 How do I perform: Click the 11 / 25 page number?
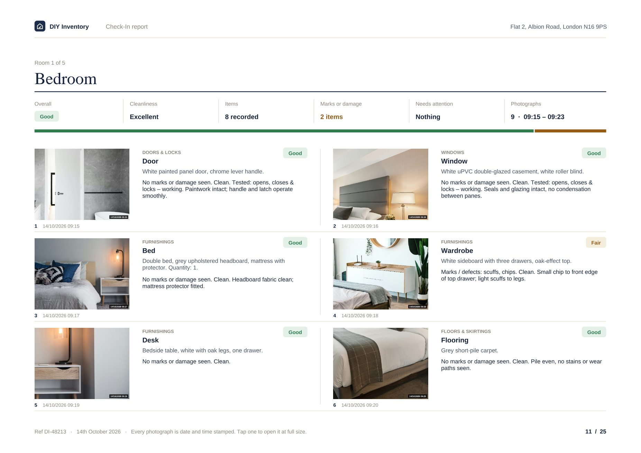(x=595, y=432)
